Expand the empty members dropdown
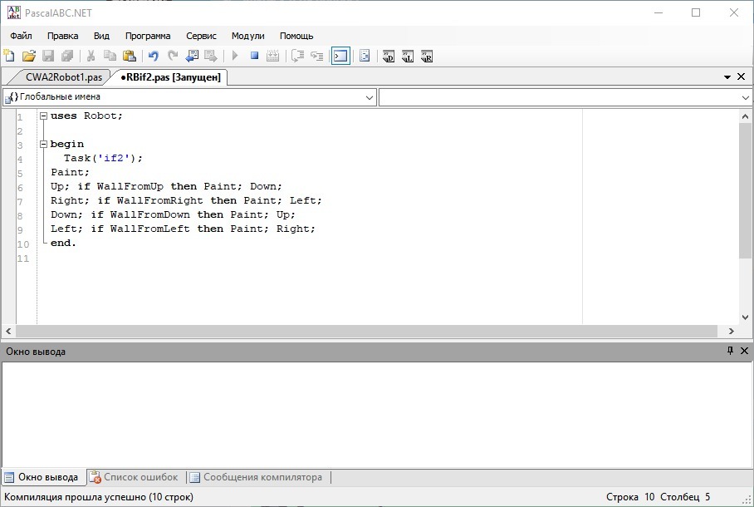The width and height of the screenshot is (754, 507). (x=745, y=98)
